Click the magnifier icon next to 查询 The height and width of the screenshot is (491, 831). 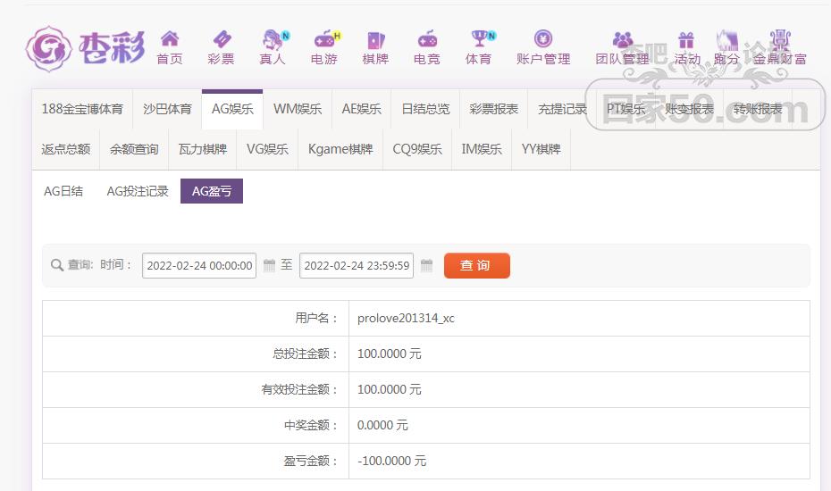(x=56, y=265)
